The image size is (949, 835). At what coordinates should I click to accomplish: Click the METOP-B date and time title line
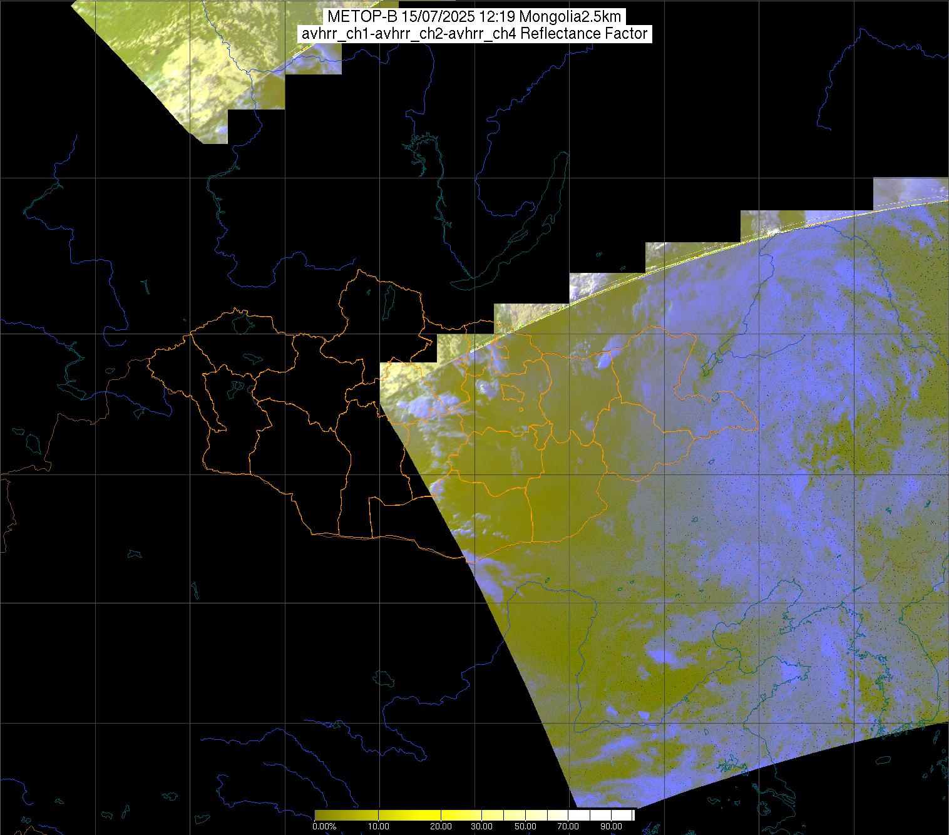point(474,17)
